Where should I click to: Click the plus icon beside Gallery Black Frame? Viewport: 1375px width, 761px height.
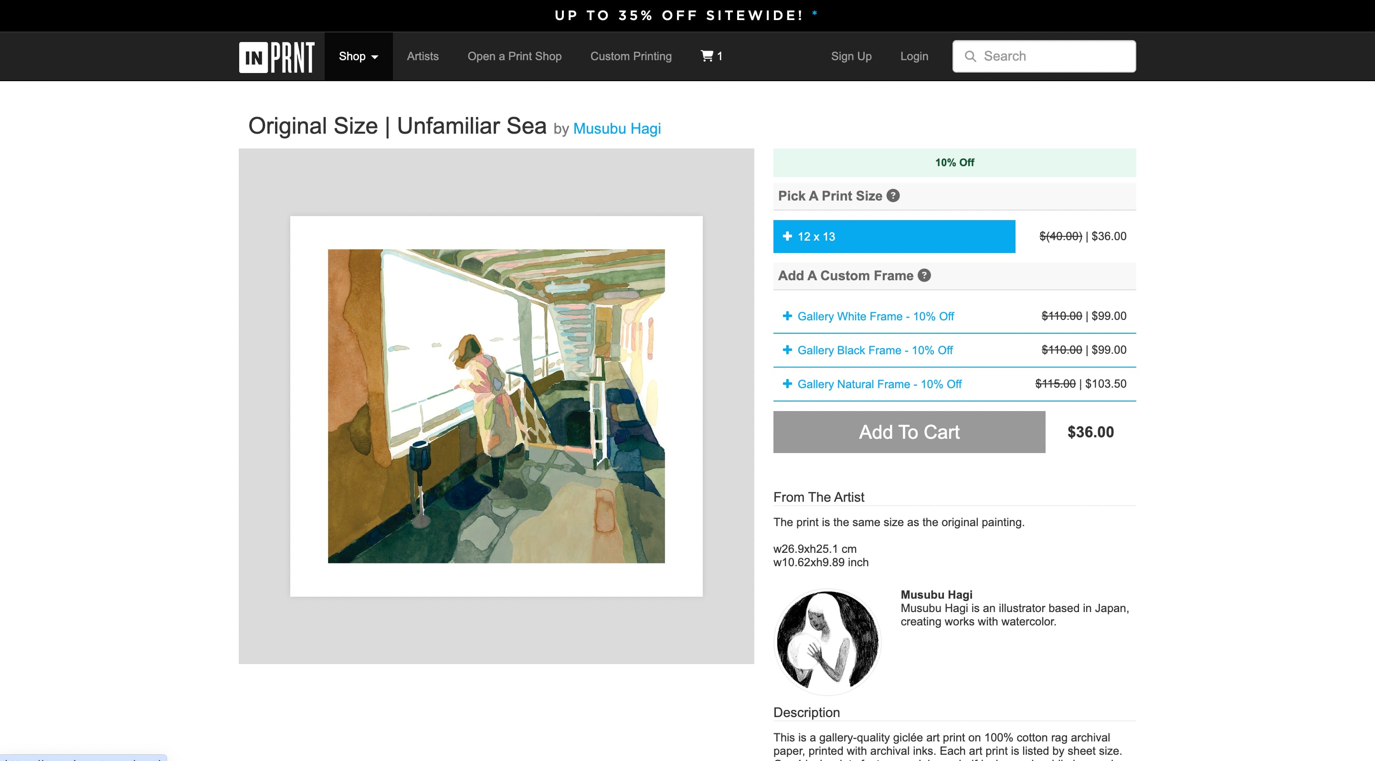click(787, 349)
